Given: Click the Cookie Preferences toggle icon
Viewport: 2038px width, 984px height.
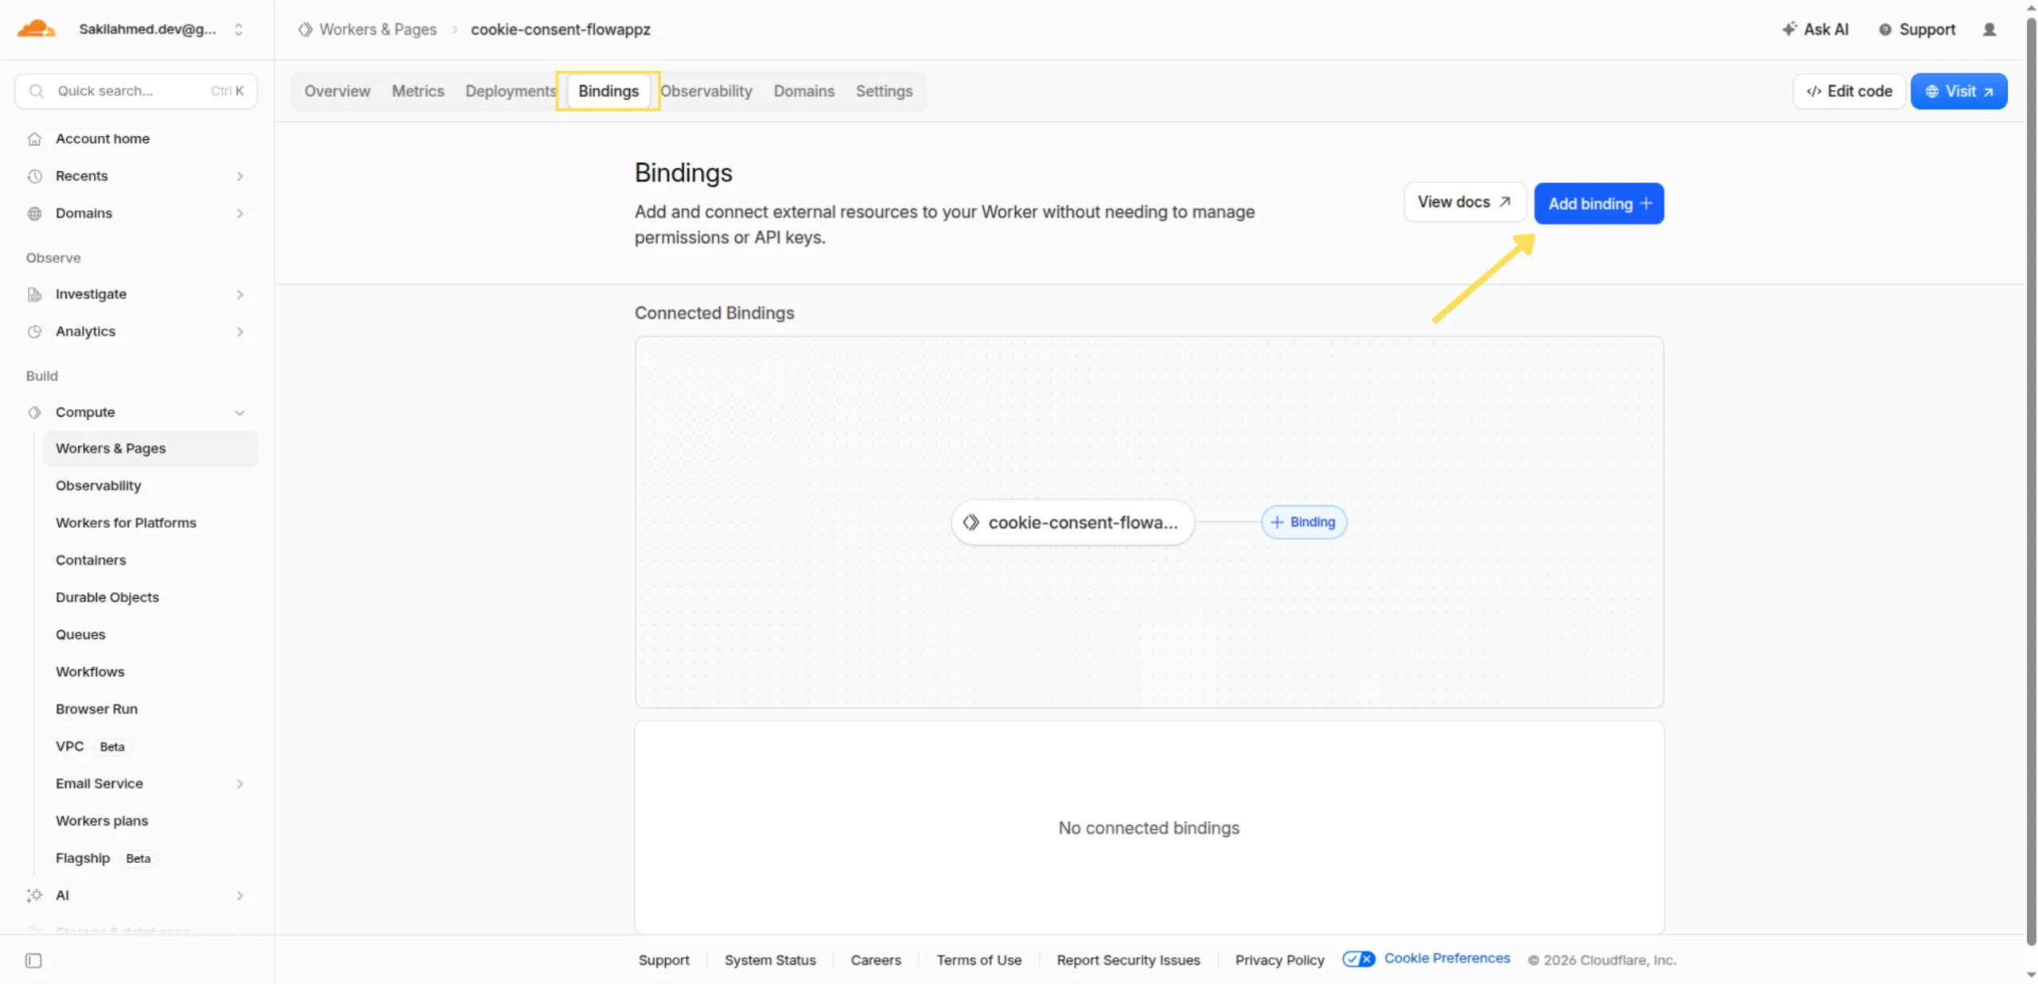Looking at the screenshot, I should coord(1359,959).
